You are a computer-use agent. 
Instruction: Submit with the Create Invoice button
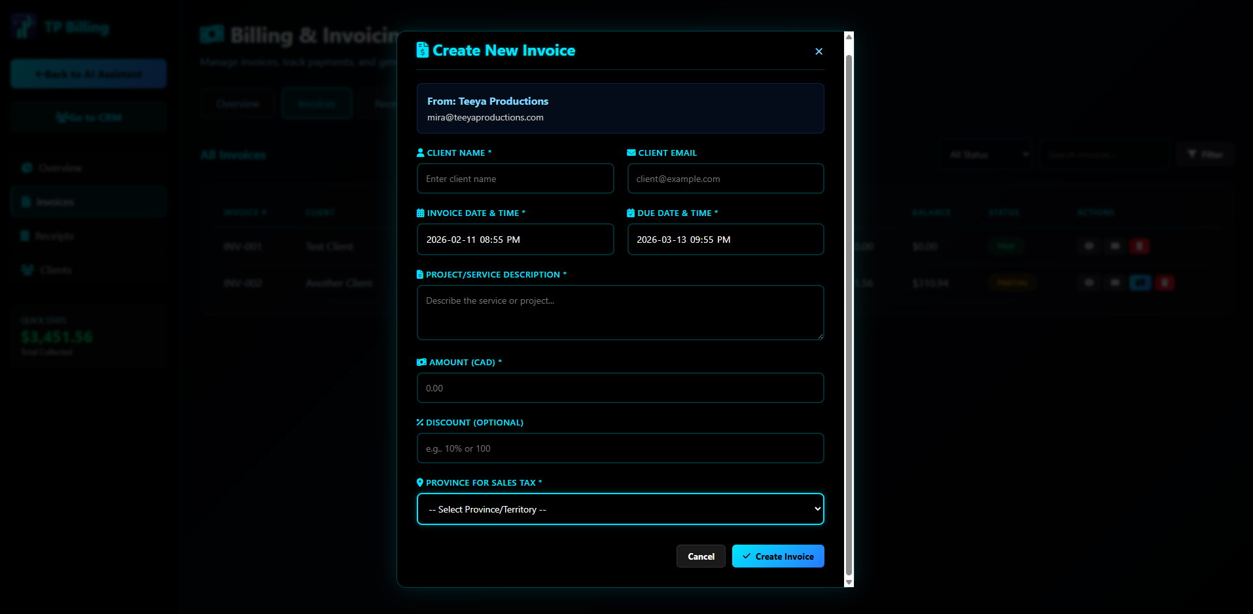pyautogui.click(x=777, y=556)
